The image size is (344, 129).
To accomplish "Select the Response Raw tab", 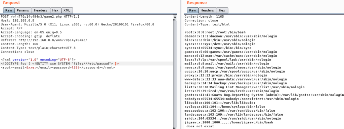I will click(x=192, y=10).
